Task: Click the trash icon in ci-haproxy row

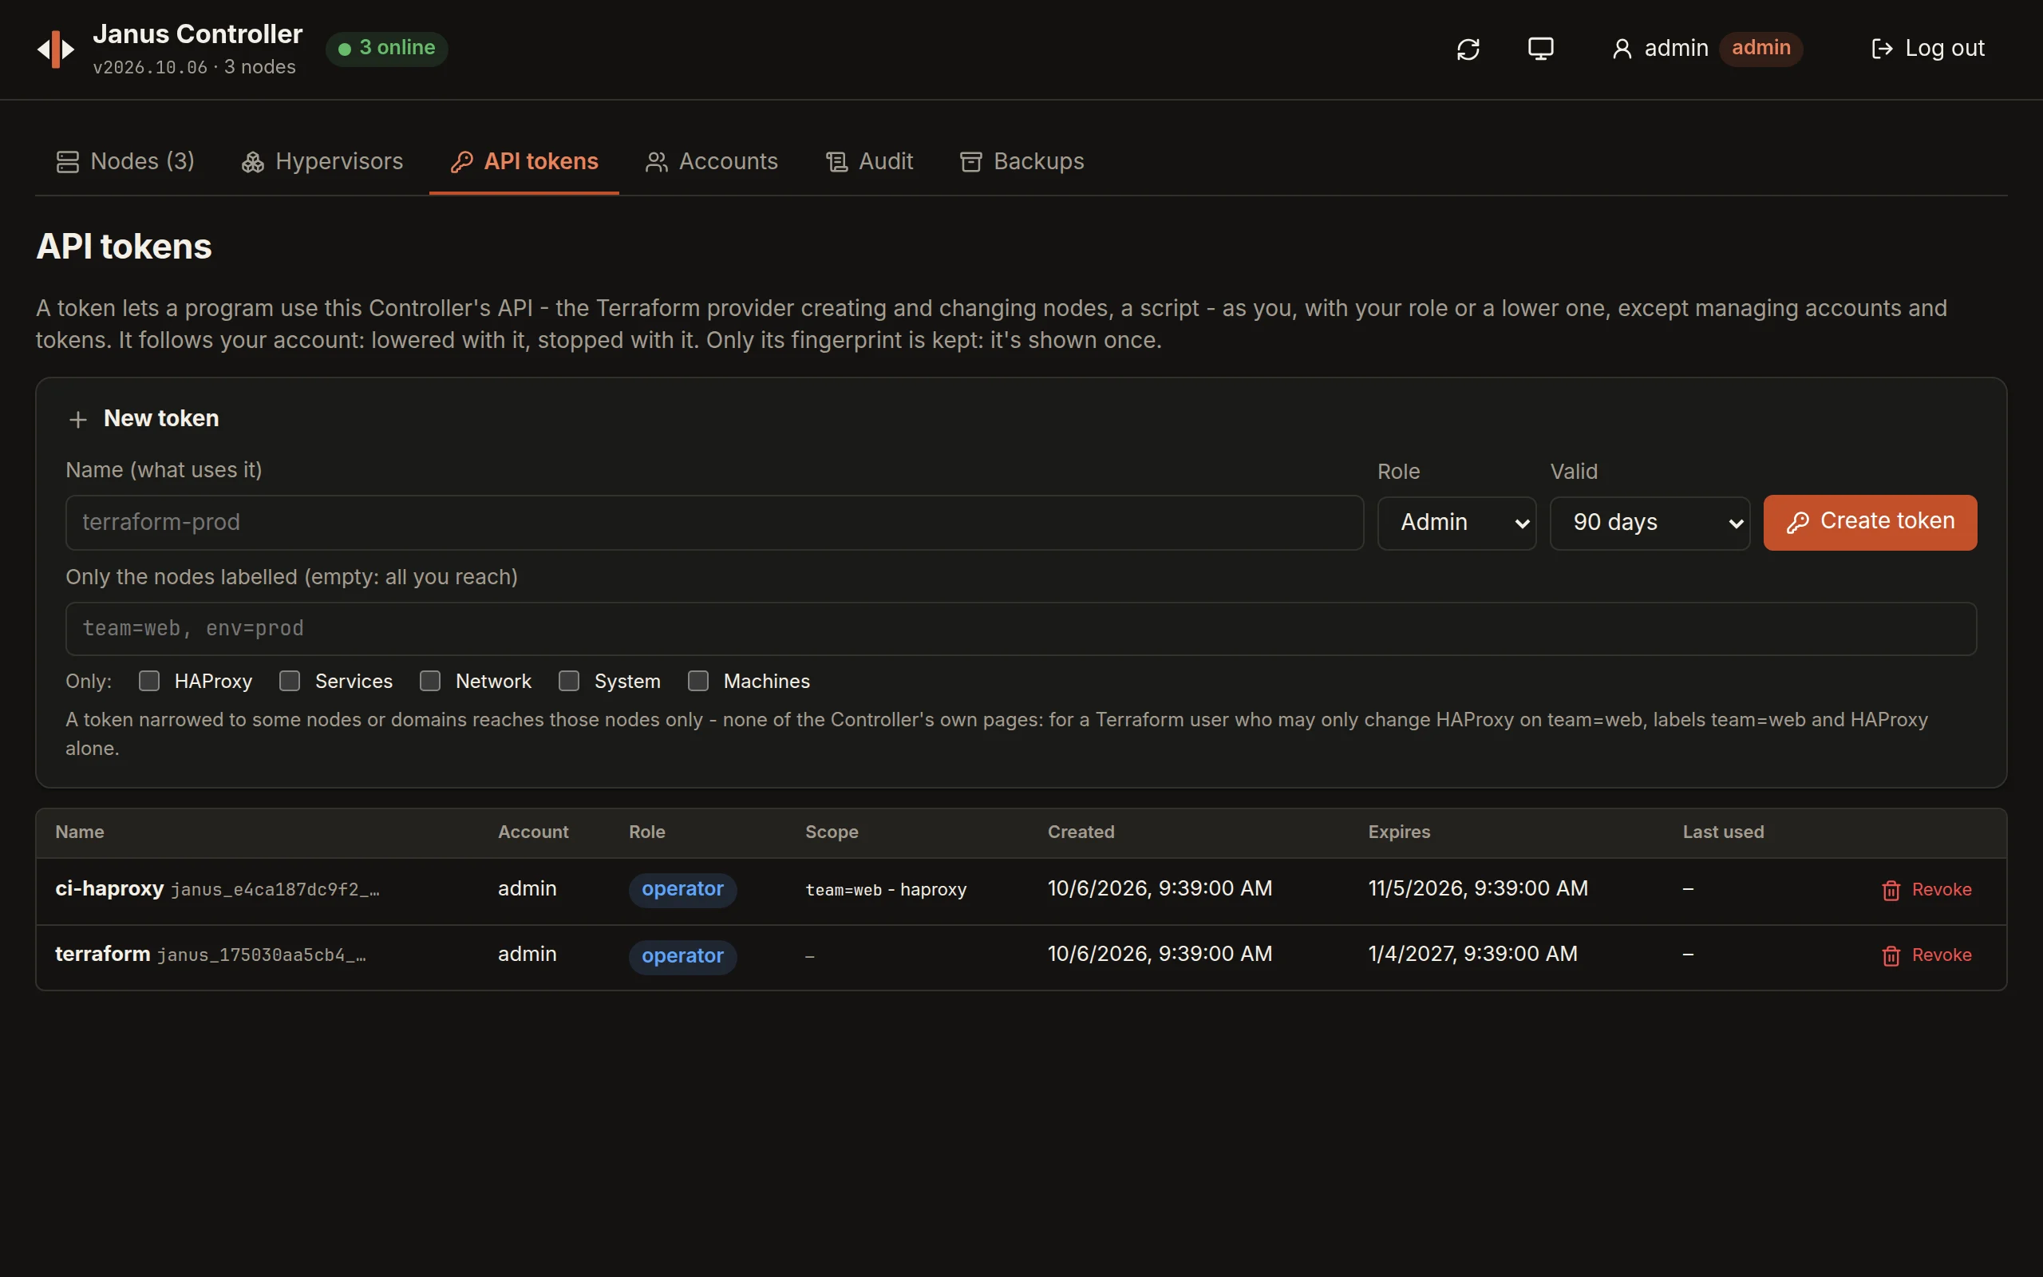Action: (1891, 890)
